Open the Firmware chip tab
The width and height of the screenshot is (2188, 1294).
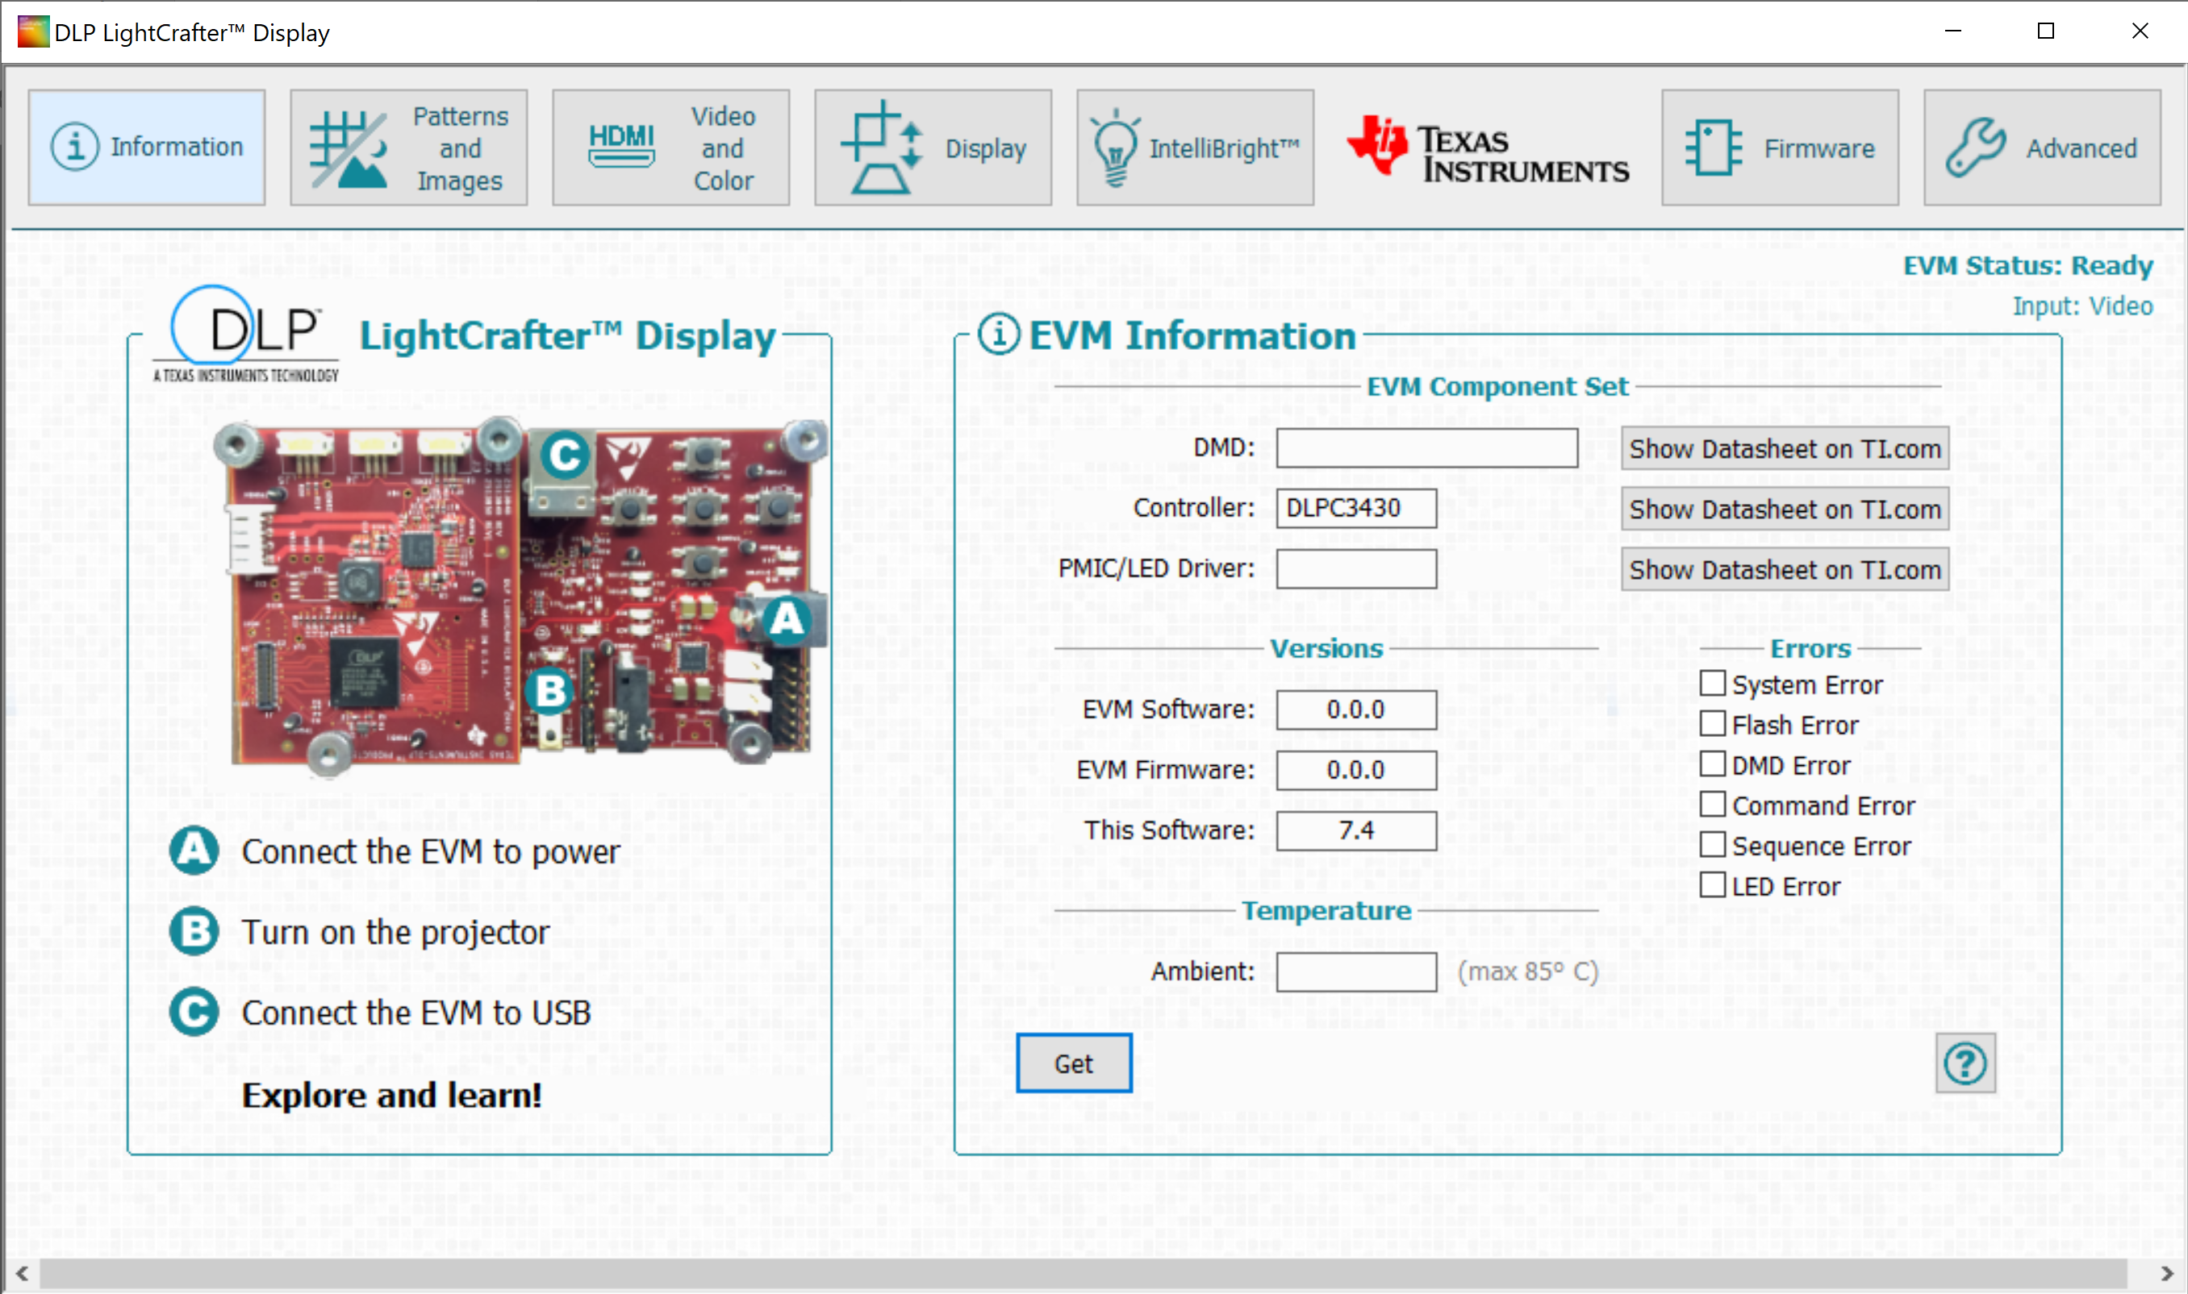click(1780, 148)
